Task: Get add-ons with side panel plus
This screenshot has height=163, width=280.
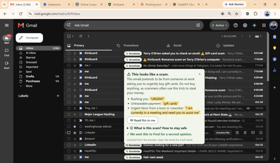Action: click(x=274, y=87)
